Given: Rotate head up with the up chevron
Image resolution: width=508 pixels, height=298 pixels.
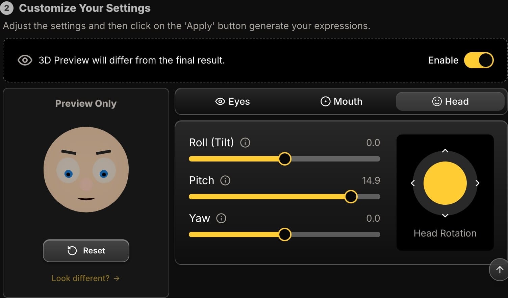Looking at the screenshot, I should tap(445, 151).
